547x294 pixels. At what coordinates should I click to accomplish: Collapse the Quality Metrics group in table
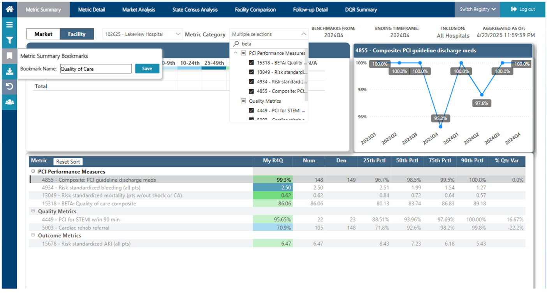[33, 211]
